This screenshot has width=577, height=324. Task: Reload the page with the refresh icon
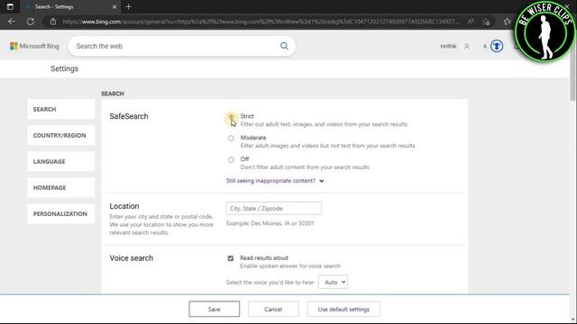click(31, 22)
